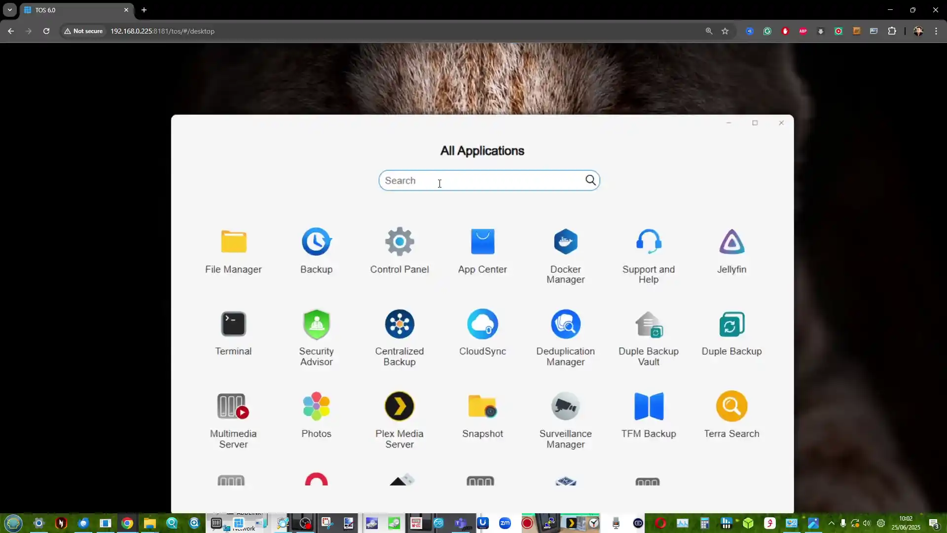The height and width of the screenshot is (533, 947).
Task: Open the taskbar clock and date
Action: click(x=906, y=523)
